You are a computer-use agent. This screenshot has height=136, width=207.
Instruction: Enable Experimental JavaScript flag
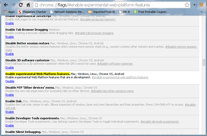tap(10, 23)
